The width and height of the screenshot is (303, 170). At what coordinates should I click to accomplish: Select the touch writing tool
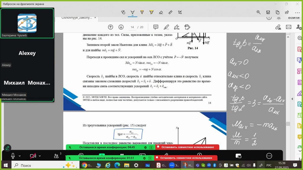tap(123, 12)
